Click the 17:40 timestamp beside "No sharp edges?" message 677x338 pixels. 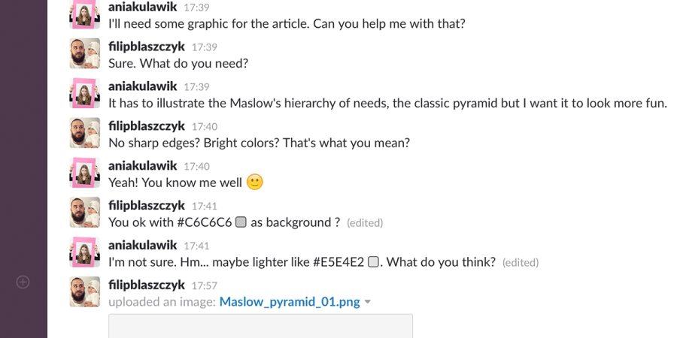205,127
